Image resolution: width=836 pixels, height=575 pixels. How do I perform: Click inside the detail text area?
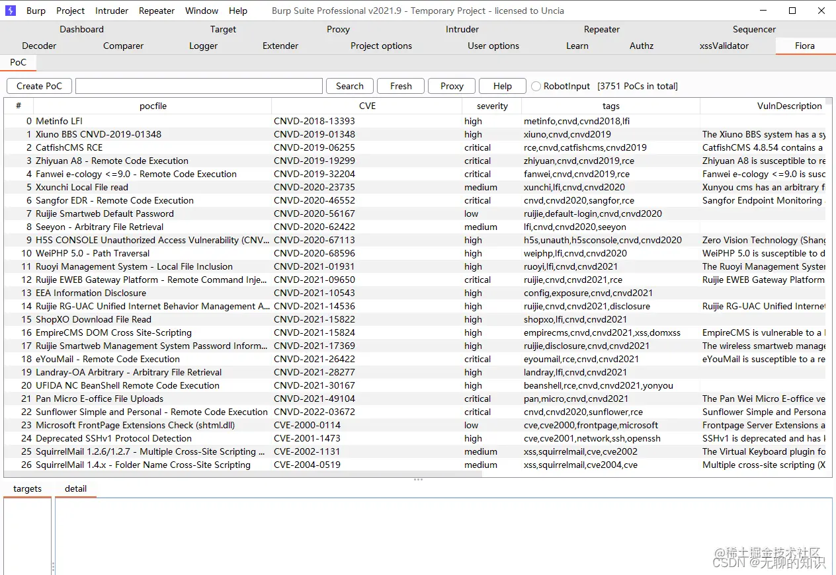click(443, 535)
